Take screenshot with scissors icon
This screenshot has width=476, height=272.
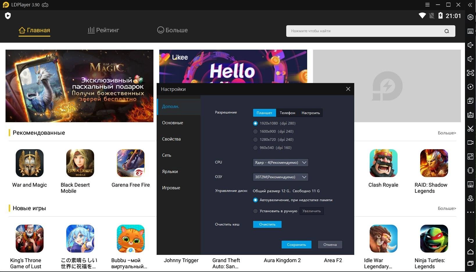coord(470,129)
